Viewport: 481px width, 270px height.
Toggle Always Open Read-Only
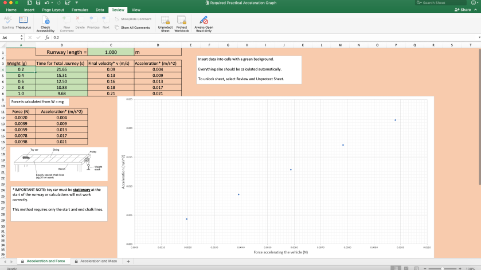204,22
